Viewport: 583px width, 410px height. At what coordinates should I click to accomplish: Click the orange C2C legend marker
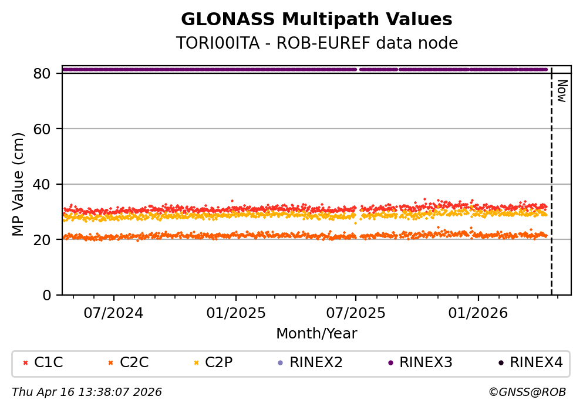111,363
